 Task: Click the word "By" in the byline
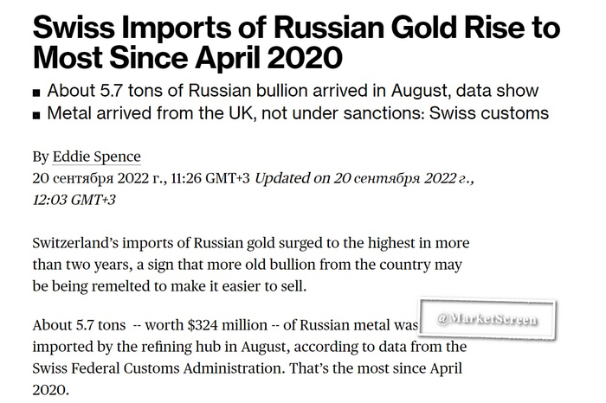[x=41, y=157]
